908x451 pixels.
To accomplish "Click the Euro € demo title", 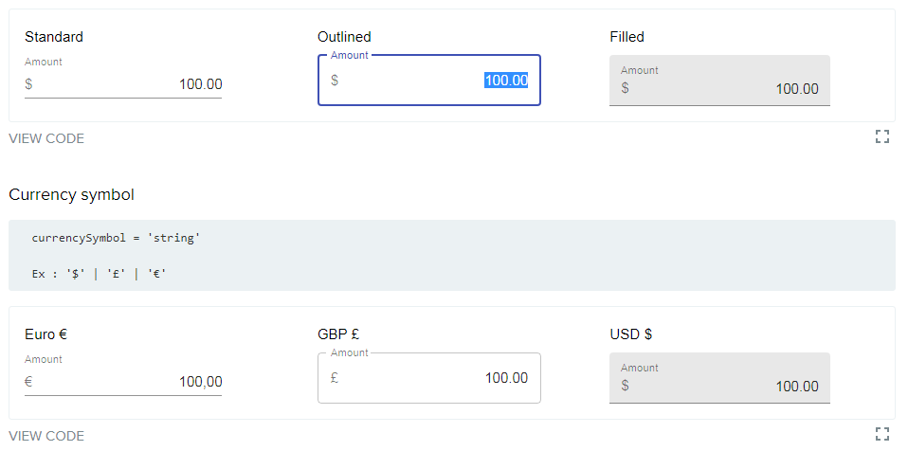I will click(45, 334).
